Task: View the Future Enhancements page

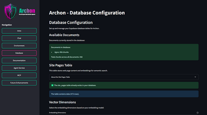Action: pos(19,83)
